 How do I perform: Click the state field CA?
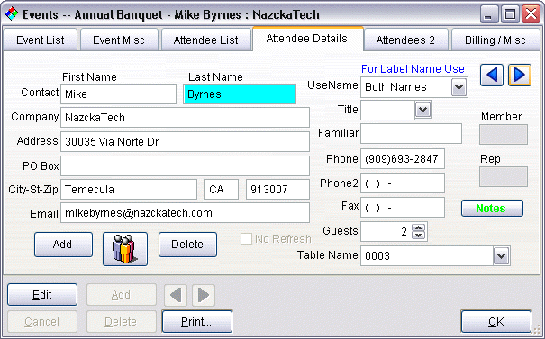pos(222,189)
